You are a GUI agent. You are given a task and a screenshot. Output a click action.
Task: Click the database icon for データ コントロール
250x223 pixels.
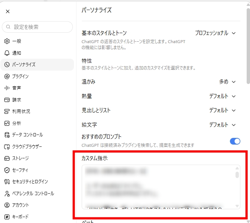pos(7,135)
